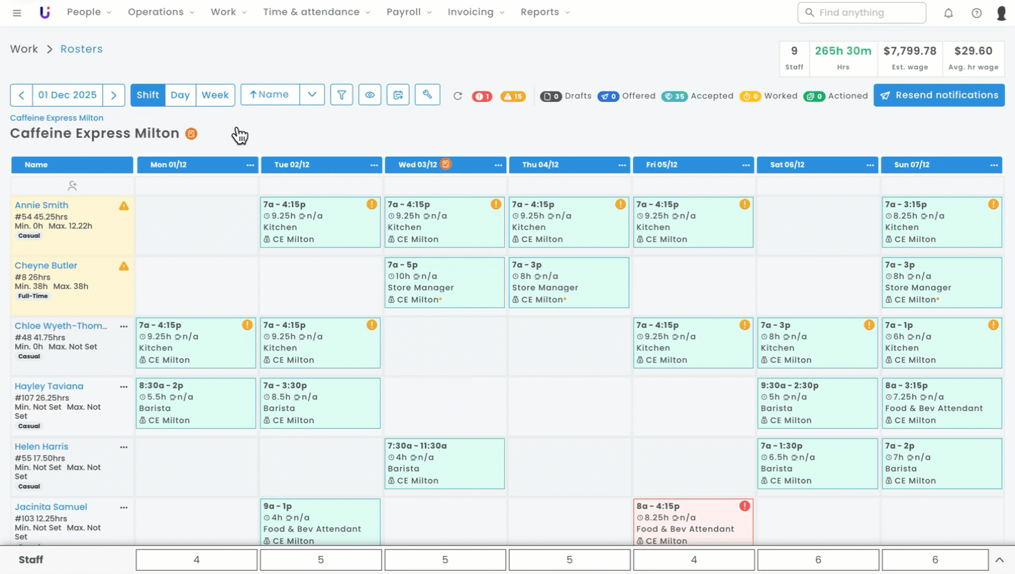Open the roster calendar tools icon

[398, 95]
